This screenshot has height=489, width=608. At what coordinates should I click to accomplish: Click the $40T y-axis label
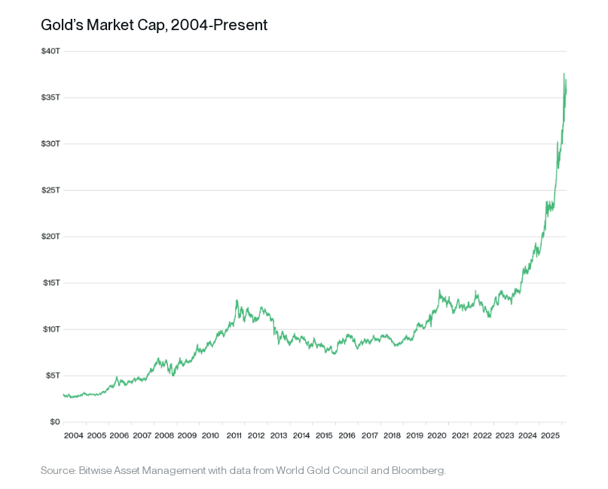click(50, 51)
